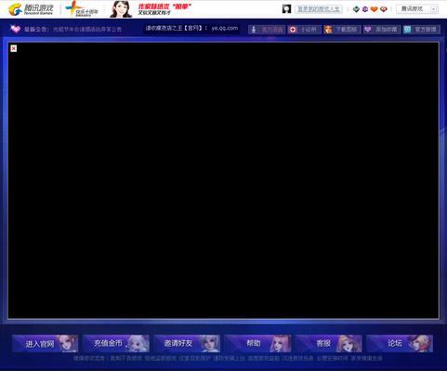Image resolution: width=447 pixels, height=371 pixels.
Task: Click the Tencent Games logo
Action: point(31,9)
